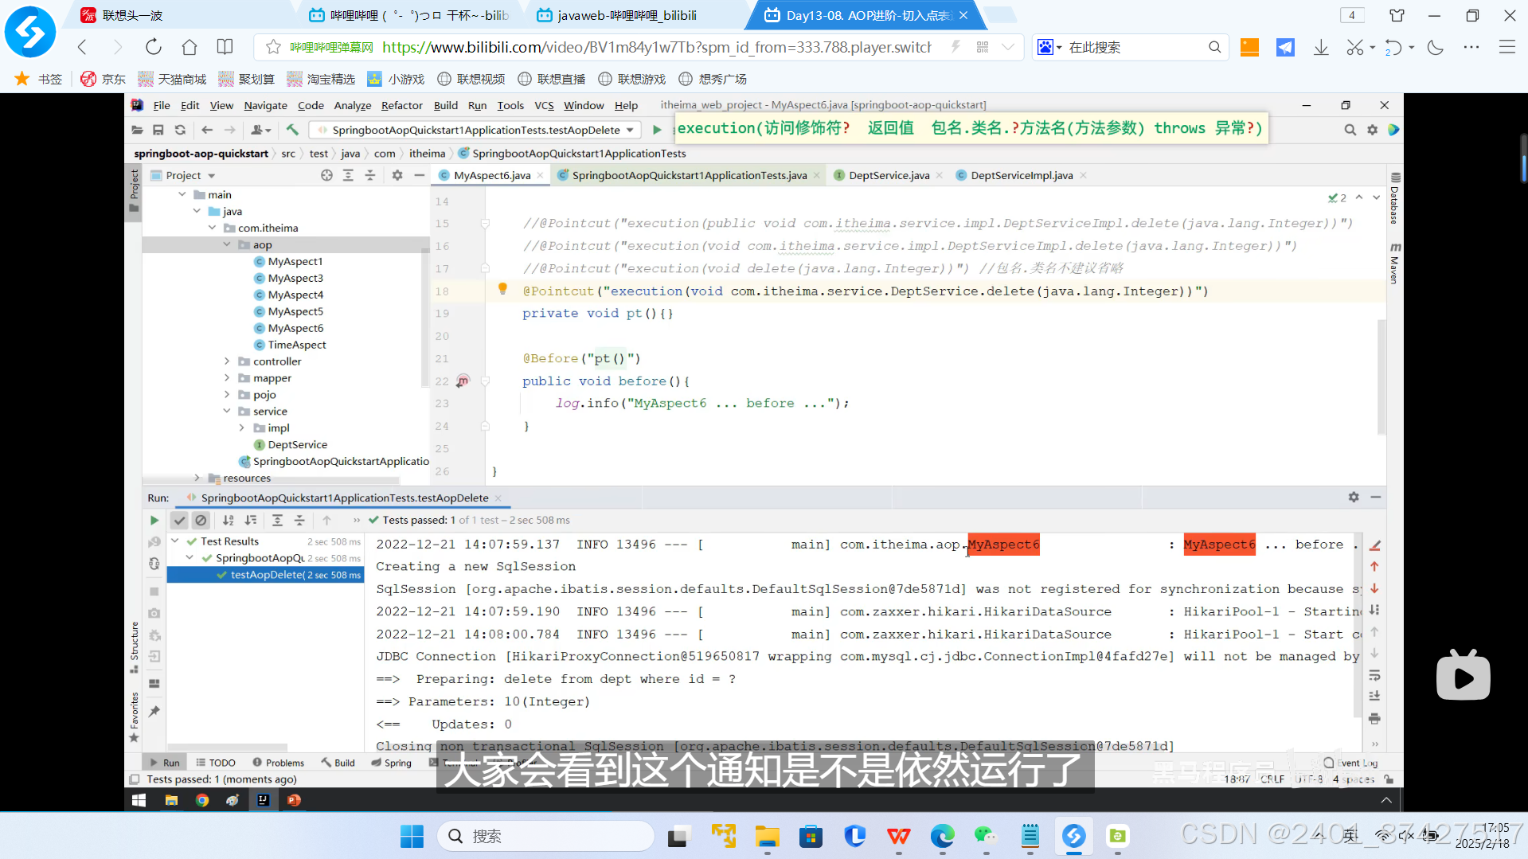Screen dimensions: 1528x859
Task: Click the IntelliJ Save All icon
Action: point(158,130)
